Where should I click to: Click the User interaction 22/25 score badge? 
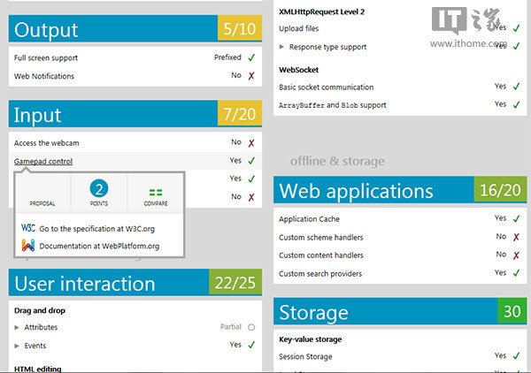coord(234,283)
